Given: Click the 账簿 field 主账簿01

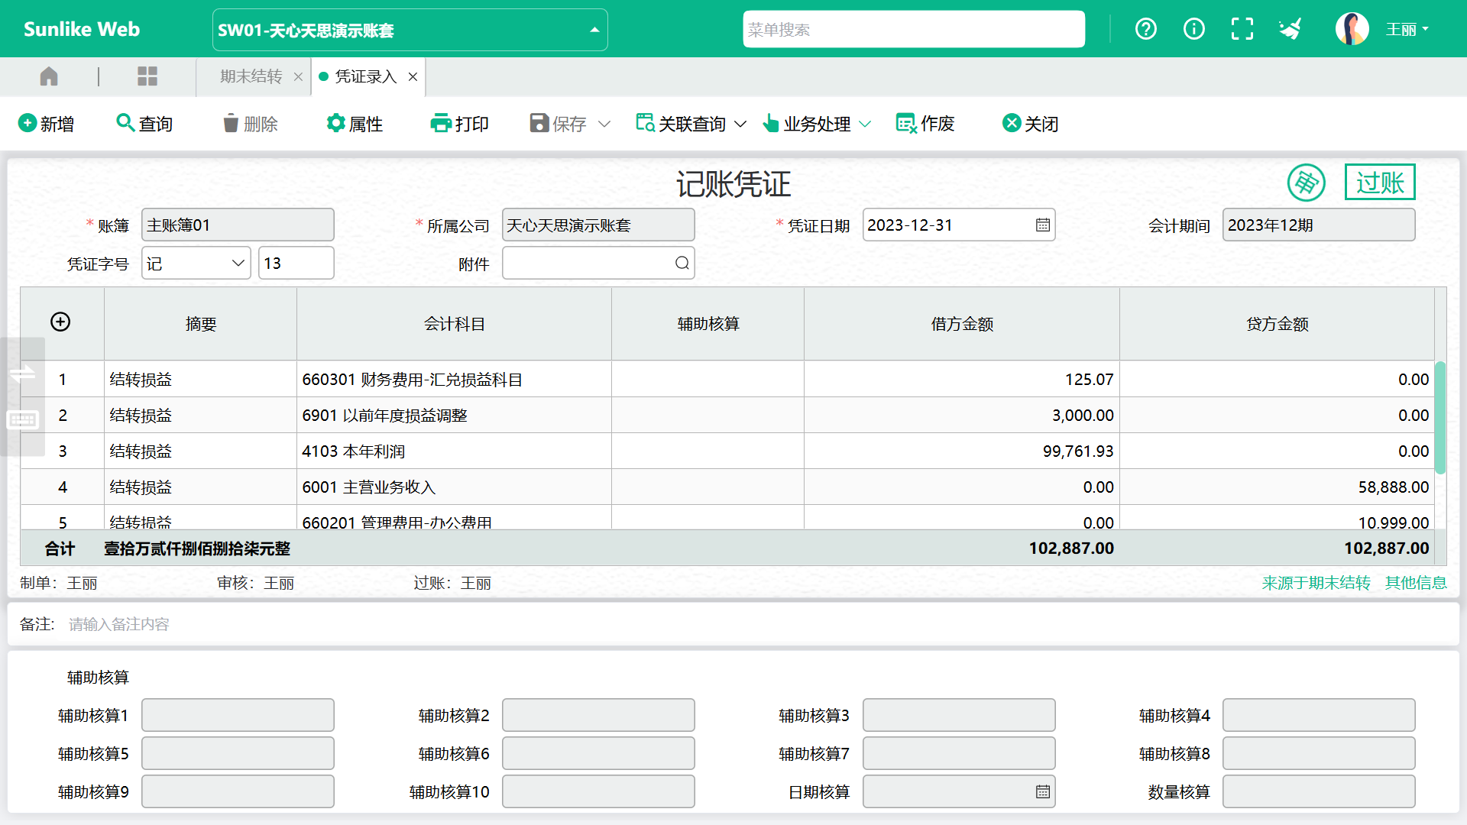Looking at the screenshot, I should [x=238, y=225].
